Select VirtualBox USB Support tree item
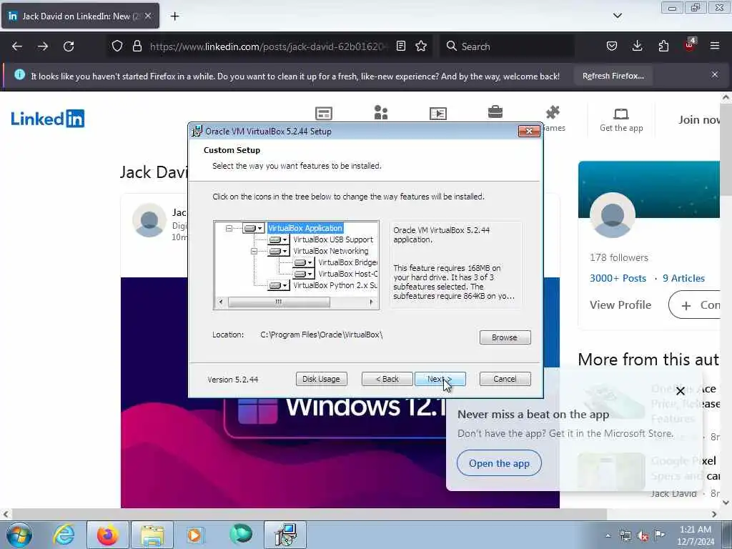The width and height of the screenshot is (732, 549). click(x=333, y=239)
